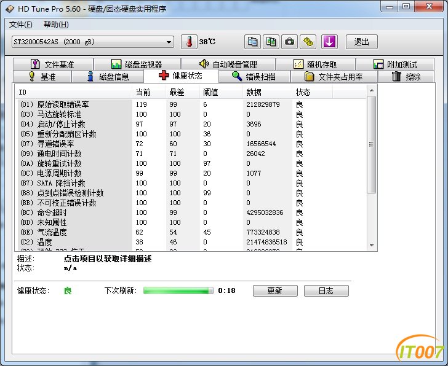
Task: Select row (BD) 未知属性
Action: (191, 222)
